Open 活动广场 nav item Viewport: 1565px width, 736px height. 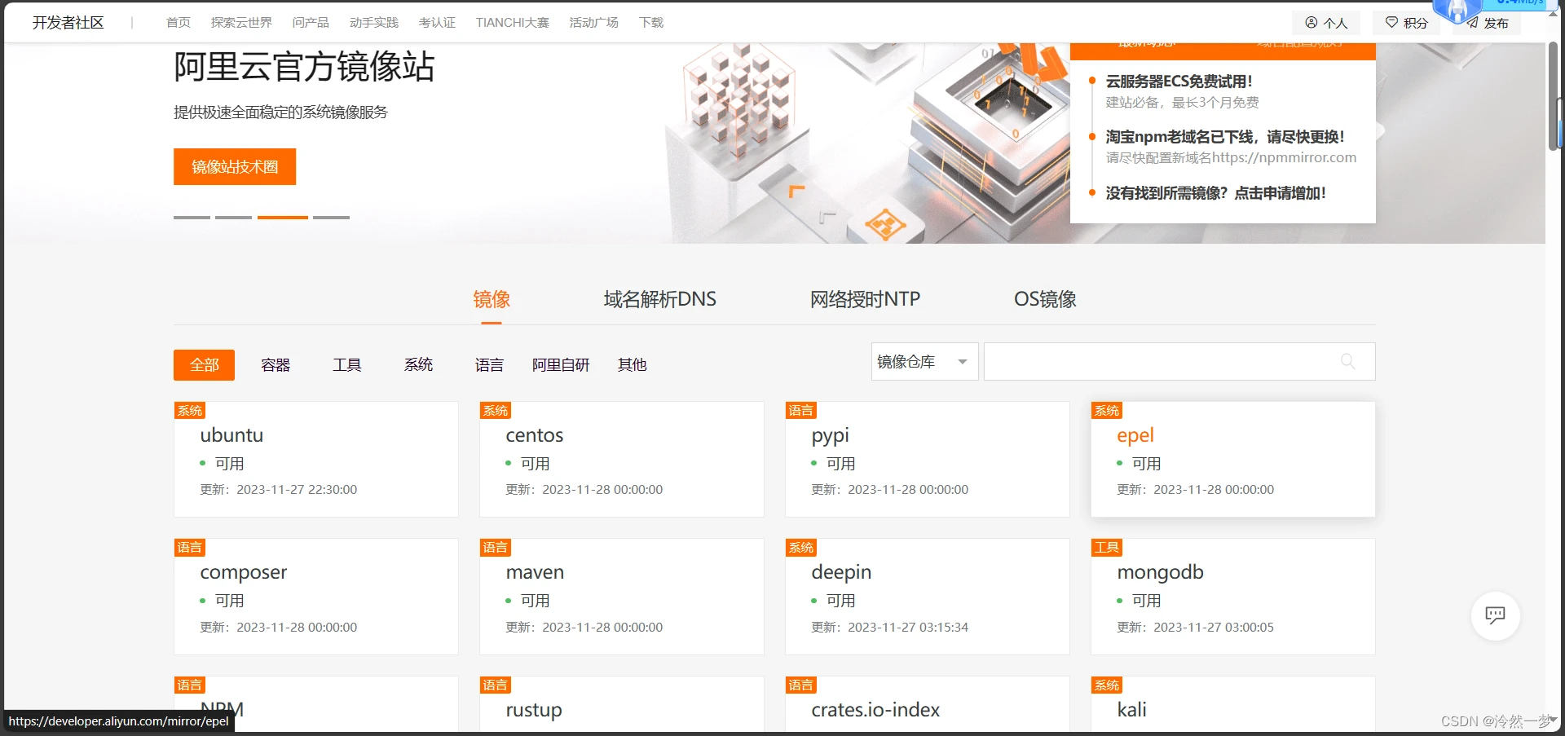tap(594, 23)
